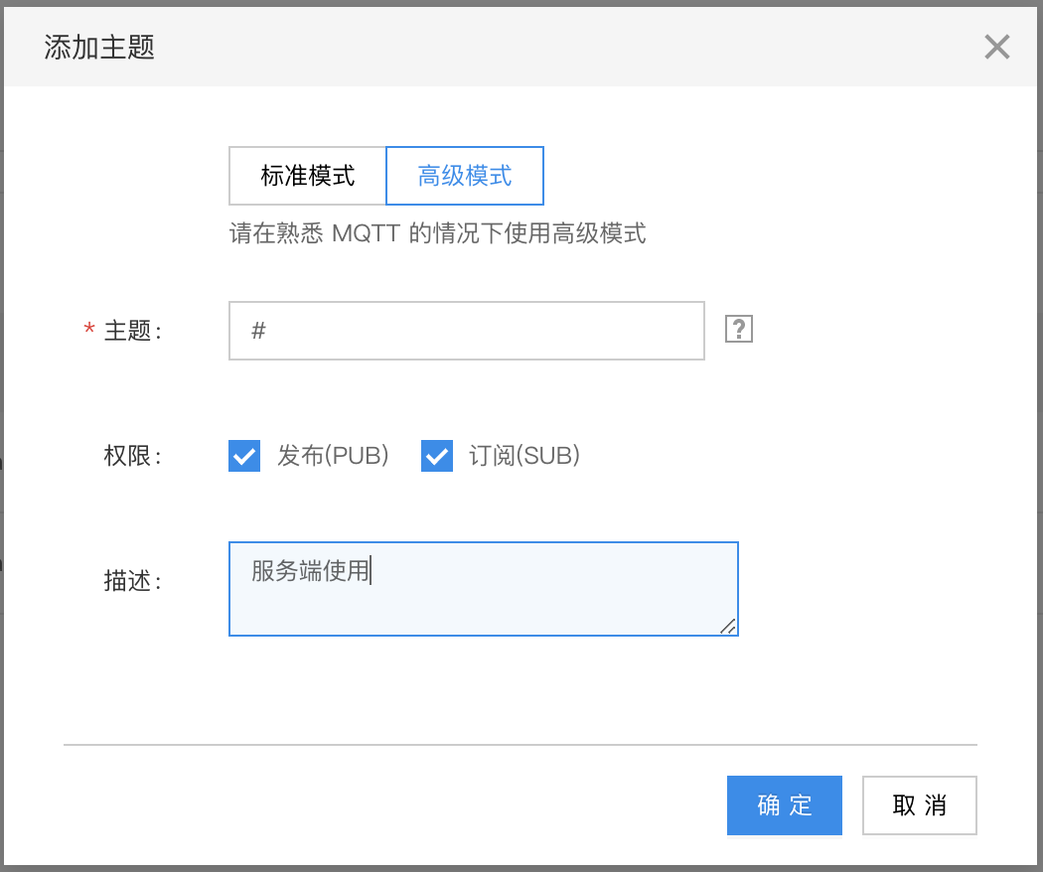
Task: Focus the 主题 input field containing #
Action: coord(466,331)
